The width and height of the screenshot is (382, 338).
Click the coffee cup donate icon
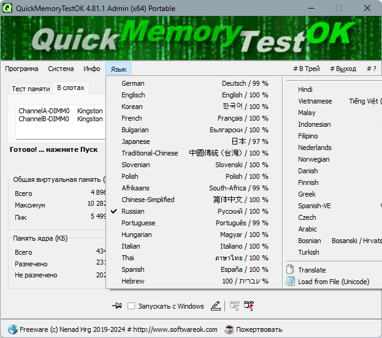point(229,329)
